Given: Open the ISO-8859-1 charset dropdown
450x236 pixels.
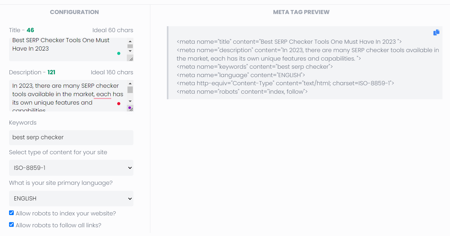Looking at the screenshot, I should 71,168.
